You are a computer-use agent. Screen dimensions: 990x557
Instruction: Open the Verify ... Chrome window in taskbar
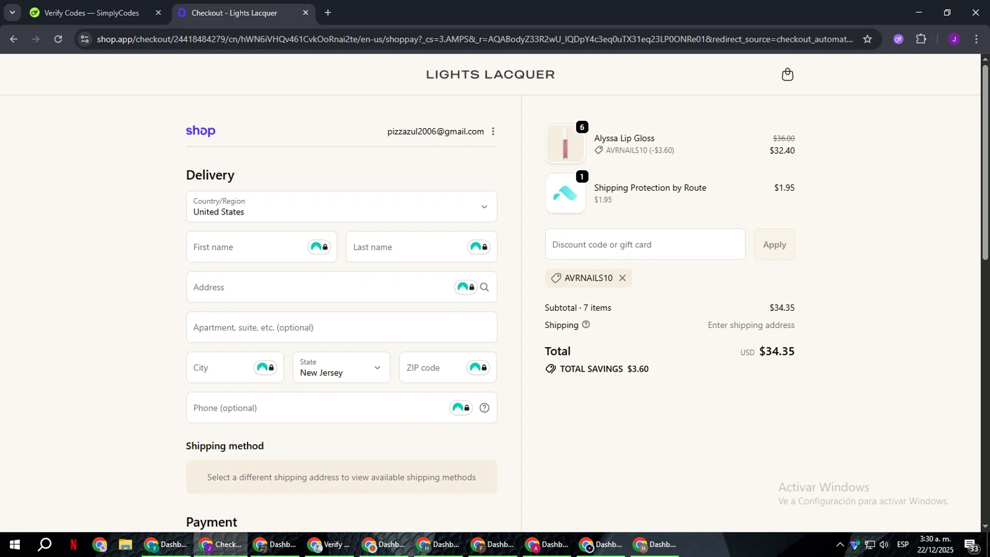pos(329,544)
